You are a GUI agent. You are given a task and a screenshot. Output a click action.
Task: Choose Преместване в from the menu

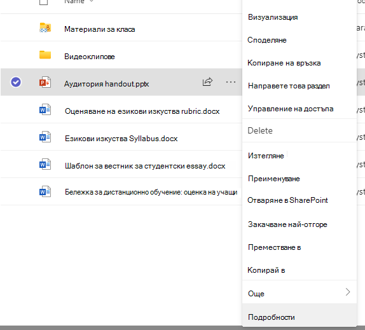[275, 247]
